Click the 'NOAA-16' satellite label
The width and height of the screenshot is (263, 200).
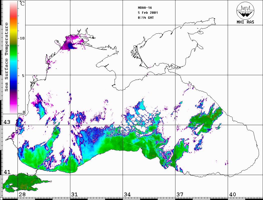tap(145, 8)
